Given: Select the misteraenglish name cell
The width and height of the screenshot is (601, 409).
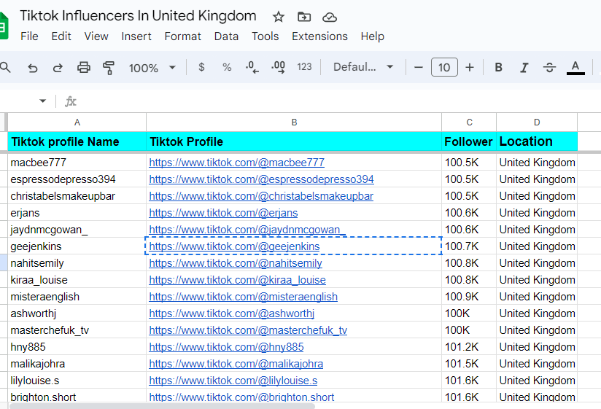Looking at the screenshot, I should click(x=77, y=297).
